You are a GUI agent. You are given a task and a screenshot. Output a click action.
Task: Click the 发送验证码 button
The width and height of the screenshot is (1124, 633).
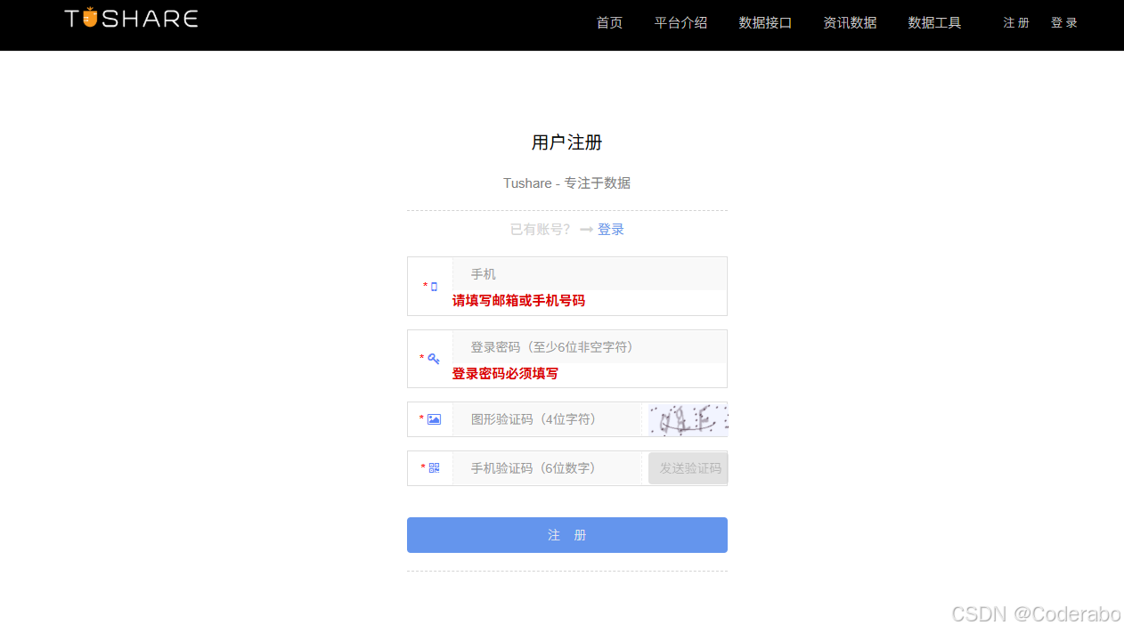(x=688, y=467)
